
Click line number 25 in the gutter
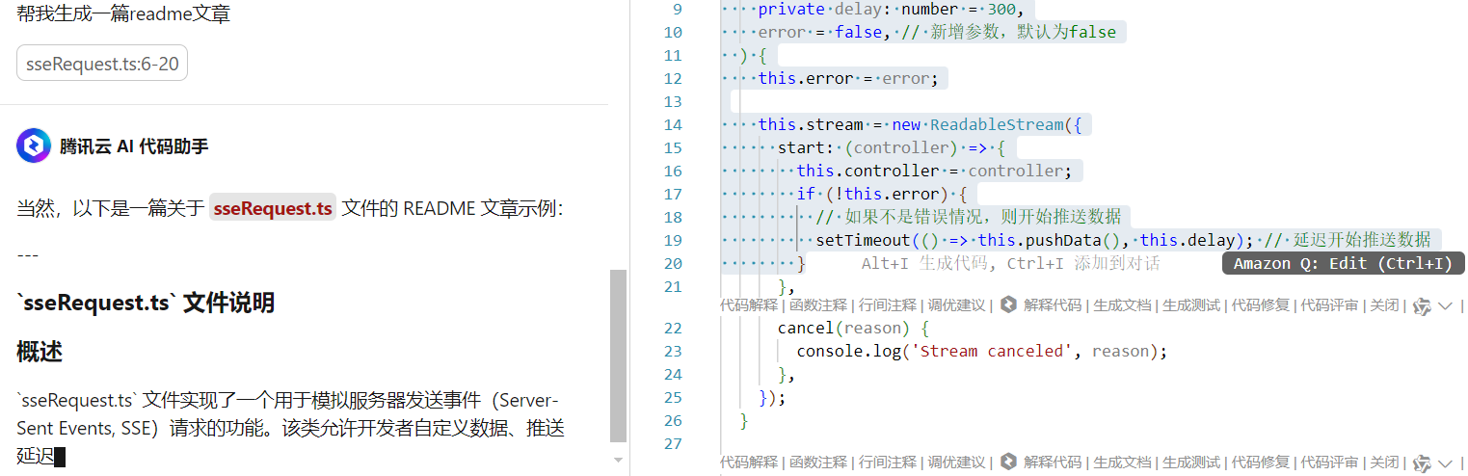click(x=673, y=397)
